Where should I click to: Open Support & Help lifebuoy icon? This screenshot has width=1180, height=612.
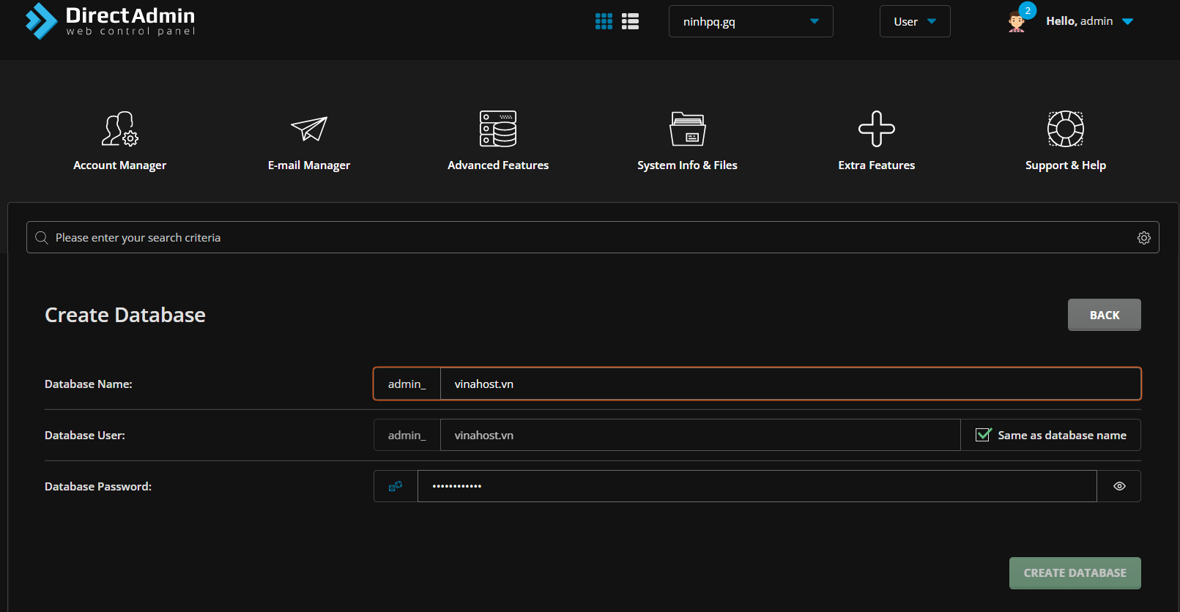pyautogui.click(x=1065, y=130)
